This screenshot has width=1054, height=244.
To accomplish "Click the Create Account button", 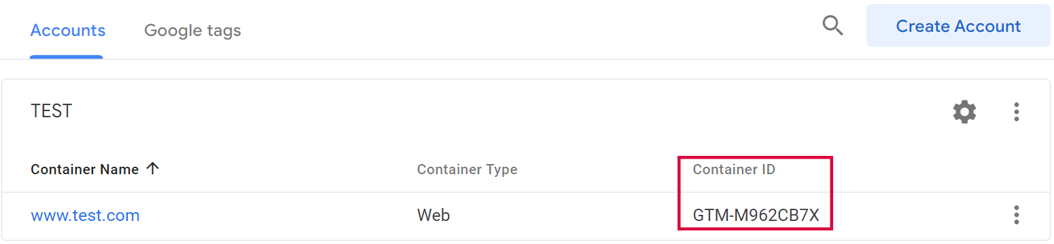I will point(958,26).
